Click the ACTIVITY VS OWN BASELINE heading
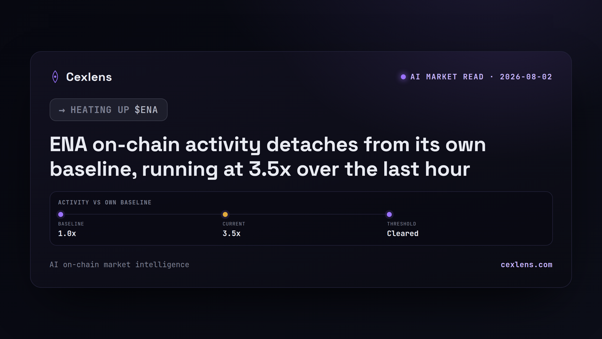This screenshot has width=602, height=339. [x=105, y=202]
